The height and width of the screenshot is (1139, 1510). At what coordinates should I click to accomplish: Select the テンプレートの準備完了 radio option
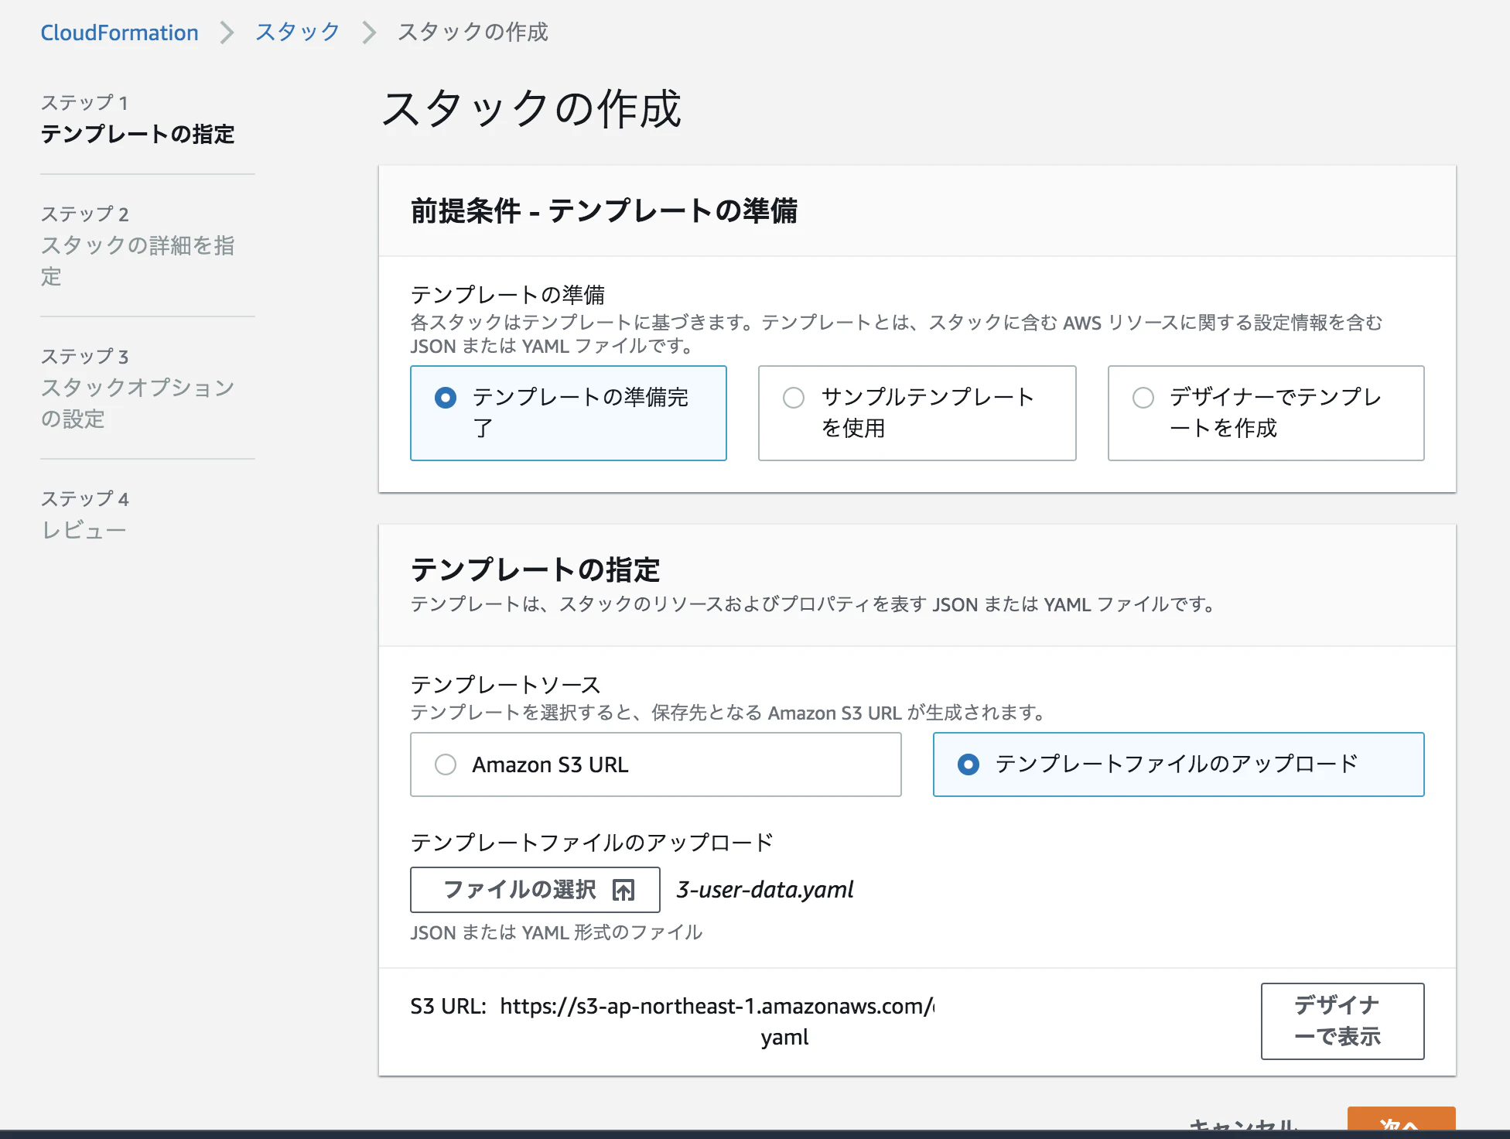[569, 413]
